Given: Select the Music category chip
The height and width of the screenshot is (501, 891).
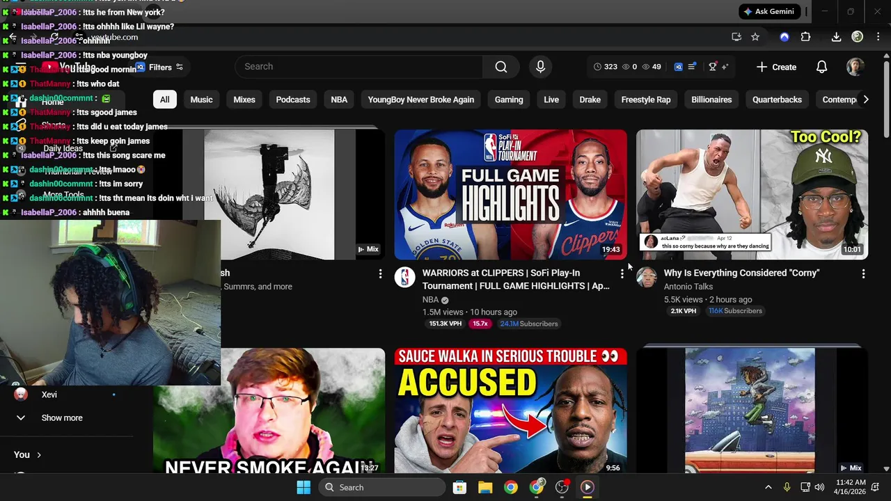Looking at the screenshot, I should 201,100.
